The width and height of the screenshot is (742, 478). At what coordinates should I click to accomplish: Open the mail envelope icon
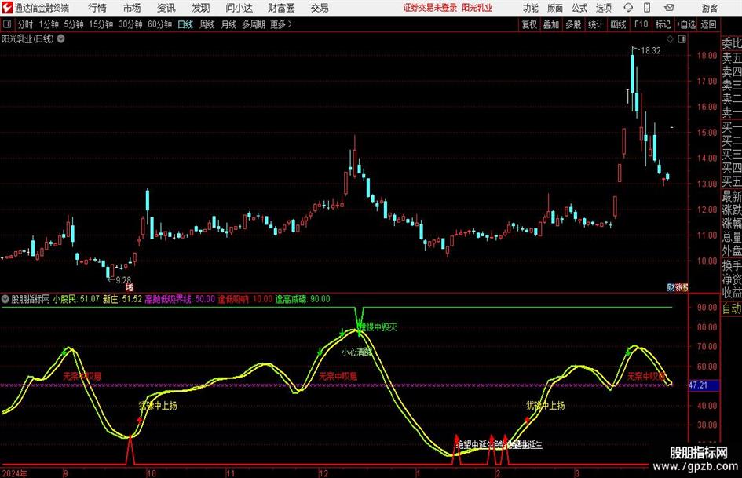(x=669, y=8)
